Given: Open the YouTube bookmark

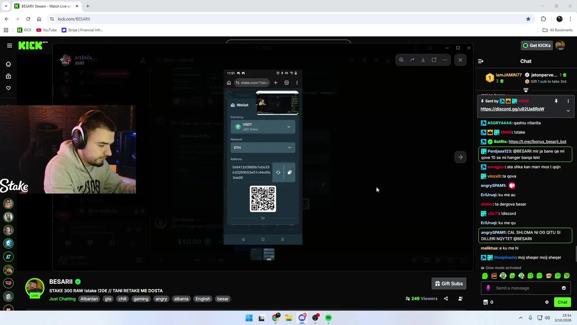Looking at the screenshot, I should pos(46,30).
